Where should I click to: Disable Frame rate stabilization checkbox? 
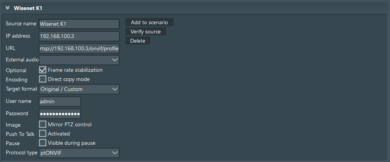pos(43,70)
